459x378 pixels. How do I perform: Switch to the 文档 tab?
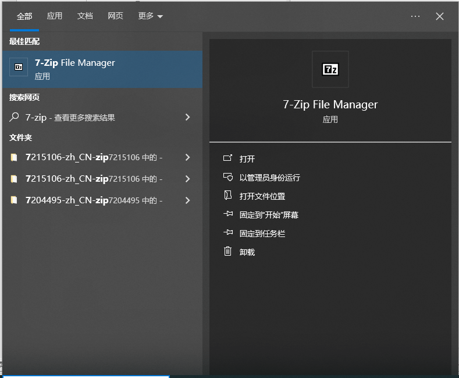point(85,16)
